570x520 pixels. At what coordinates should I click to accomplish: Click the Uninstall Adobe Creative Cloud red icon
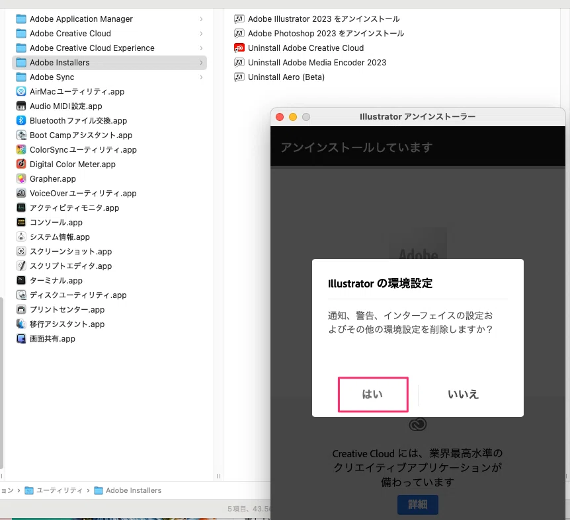point(239,48)
